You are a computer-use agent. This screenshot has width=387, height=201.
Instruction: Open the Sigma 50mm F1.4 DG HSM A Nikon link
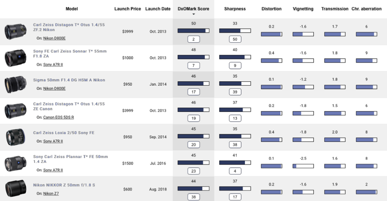69,80
